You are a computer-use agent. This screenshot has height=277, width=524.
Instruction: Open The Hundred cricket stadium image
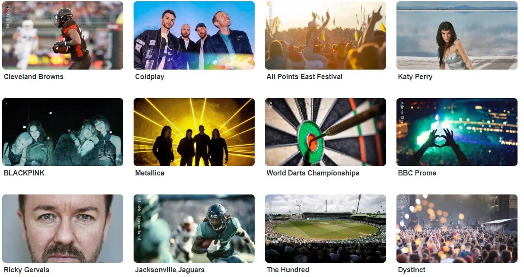pos(326,229)
